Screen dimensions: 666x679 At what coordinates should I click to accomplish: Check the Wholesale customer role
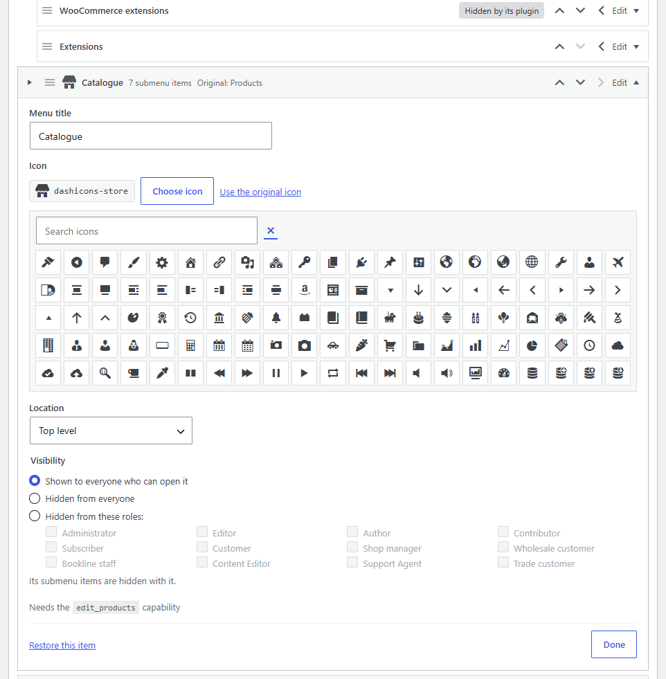[503, 547]
